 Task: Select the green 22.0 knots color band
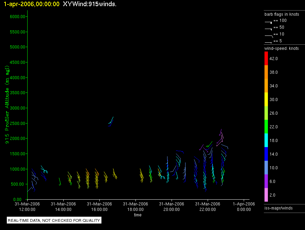coord(266,127)
